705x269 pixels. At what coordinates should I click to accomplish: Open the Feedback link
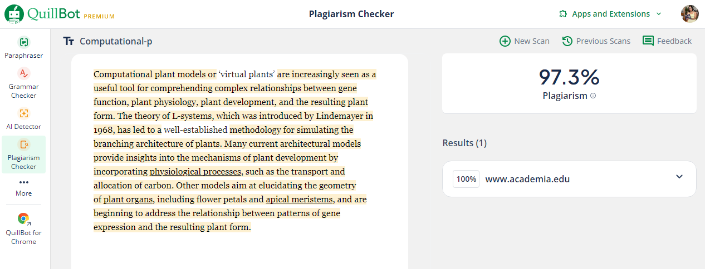(667, 41)
